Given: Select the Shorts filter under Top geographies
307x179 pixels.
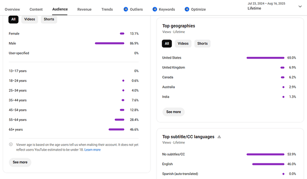Looking at the screenshot, I should click(202, 44).
